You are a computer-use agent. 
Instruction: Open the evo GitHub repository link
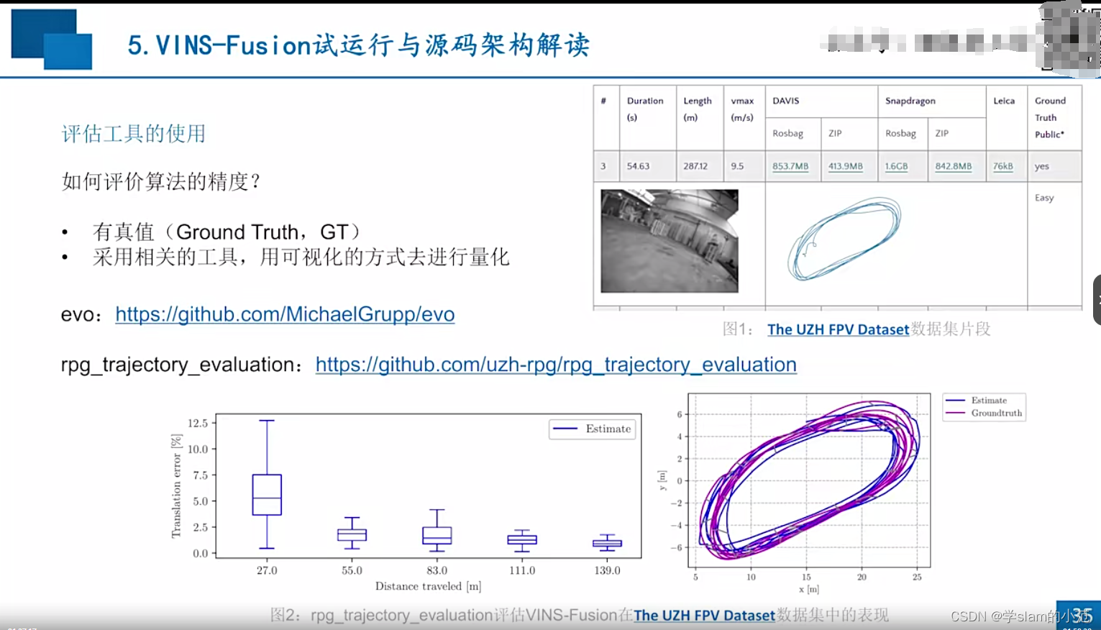pos(284,314)
